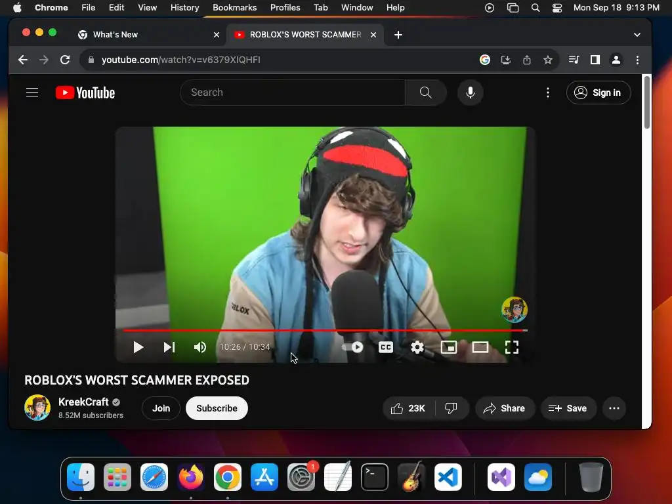Click the page vertical scrollbar
The height and width of the screenshot is (504, 672).
coord(646,102)
